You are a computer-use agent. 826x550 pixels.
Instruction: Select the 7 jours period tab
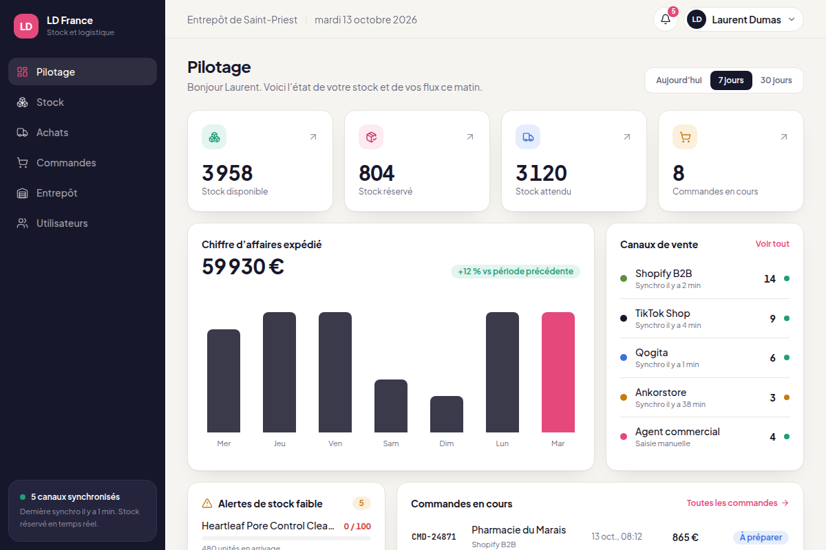tap(731, 80)
